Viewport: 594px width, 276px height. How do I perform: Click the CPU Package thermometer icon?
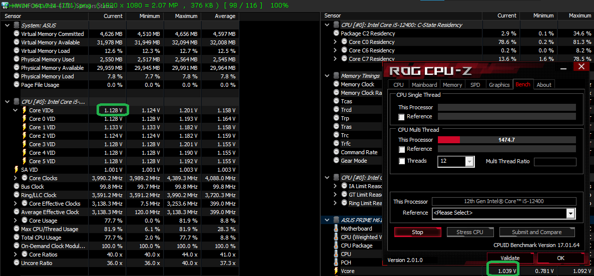[x=336, y=246]
